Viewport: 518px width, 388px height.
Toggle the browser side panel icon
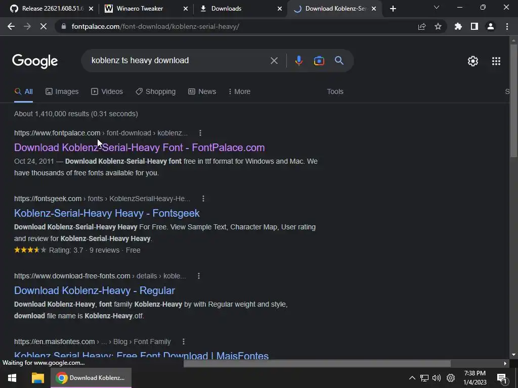coord(474,26)
